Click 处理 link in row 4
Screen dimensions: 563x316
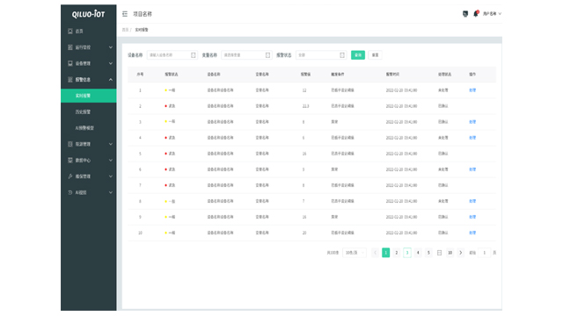pos(472,138)
